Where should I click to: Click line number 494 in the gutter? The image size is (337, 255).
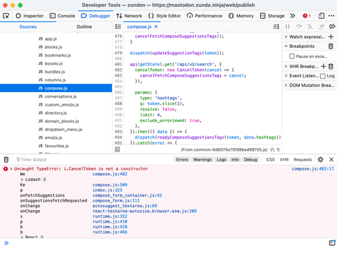coord(118,137)
